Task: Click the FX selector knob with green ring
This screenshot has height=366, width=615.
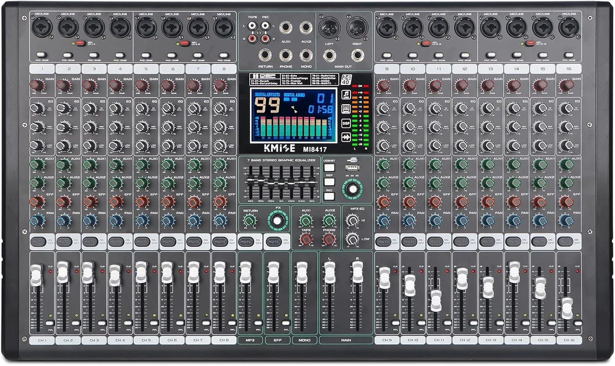Action: [278, 221]
